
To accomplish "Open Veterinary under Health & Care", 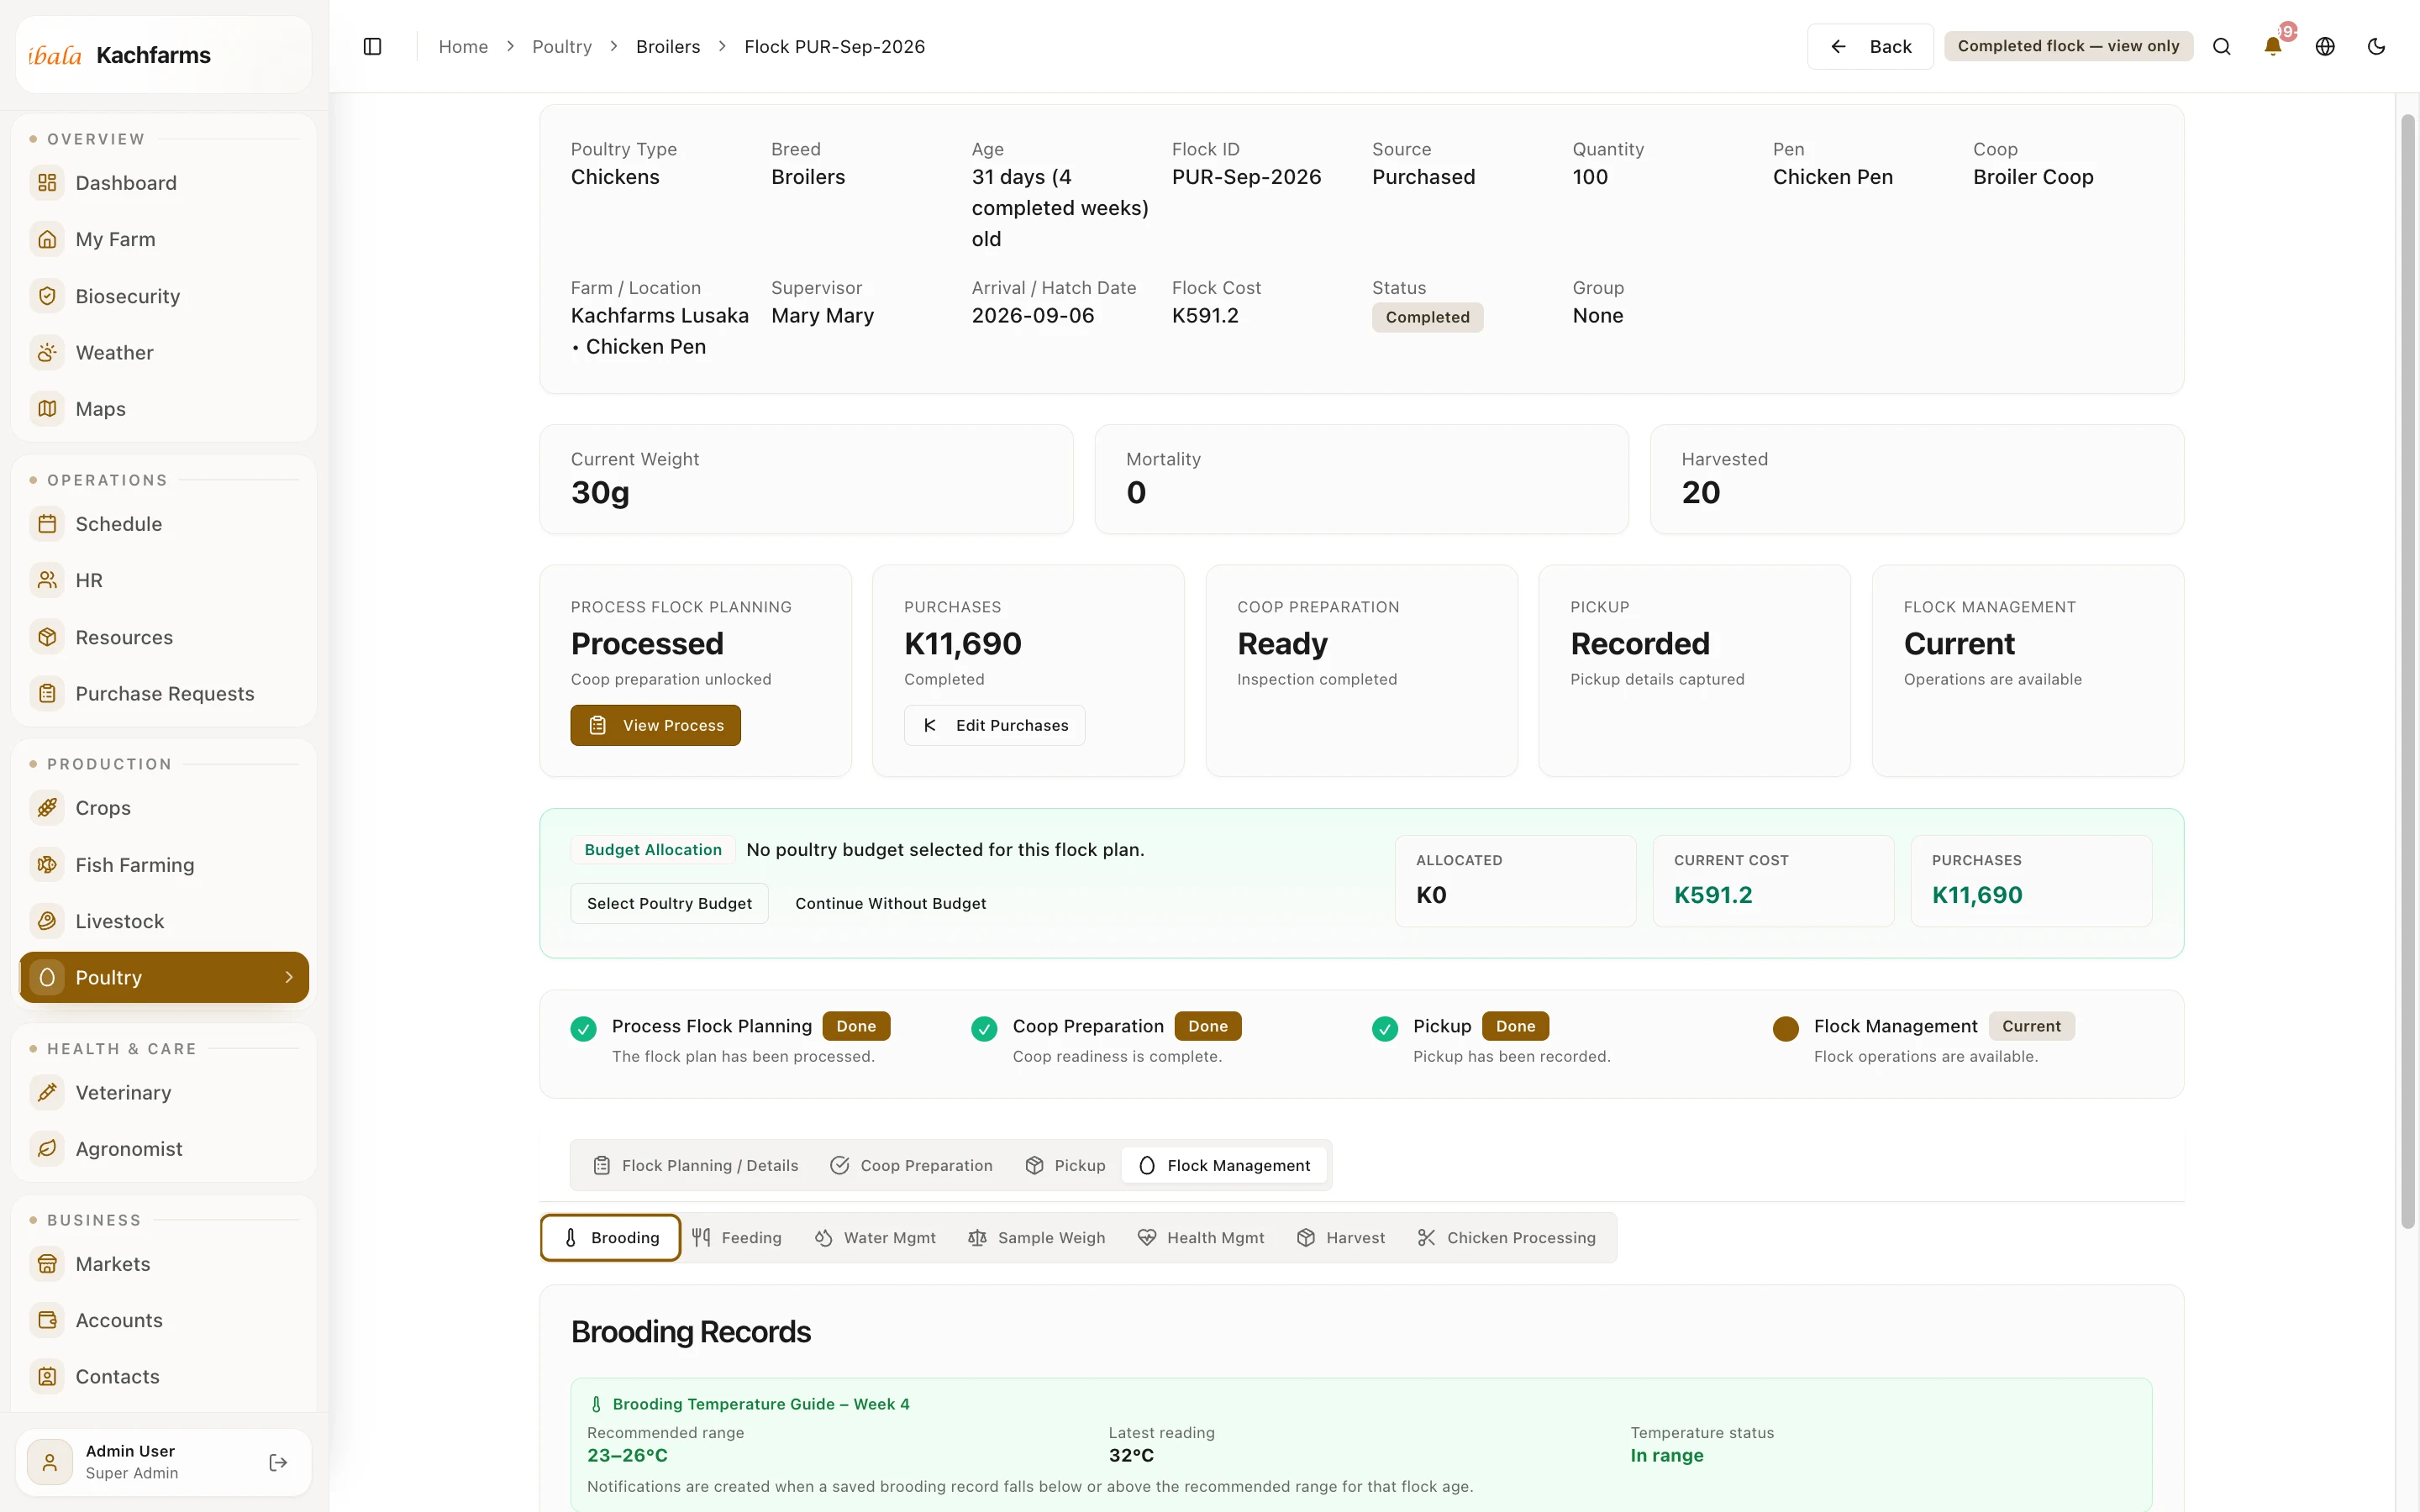I will point(164,1093).
